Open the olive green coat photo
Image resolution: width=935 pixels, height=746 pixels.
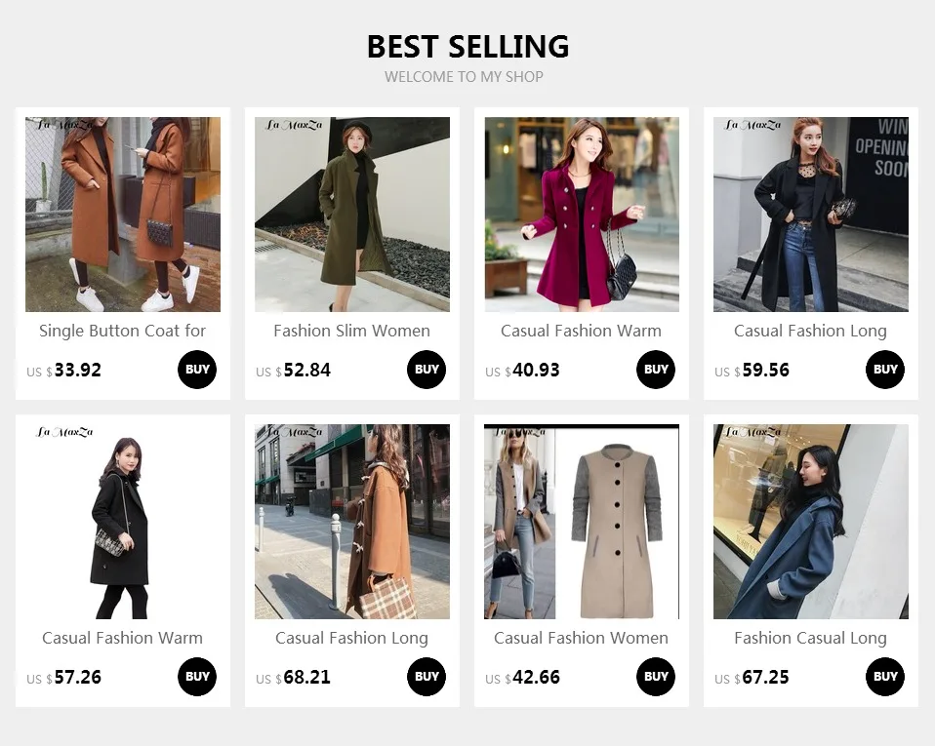click(352, 215)
